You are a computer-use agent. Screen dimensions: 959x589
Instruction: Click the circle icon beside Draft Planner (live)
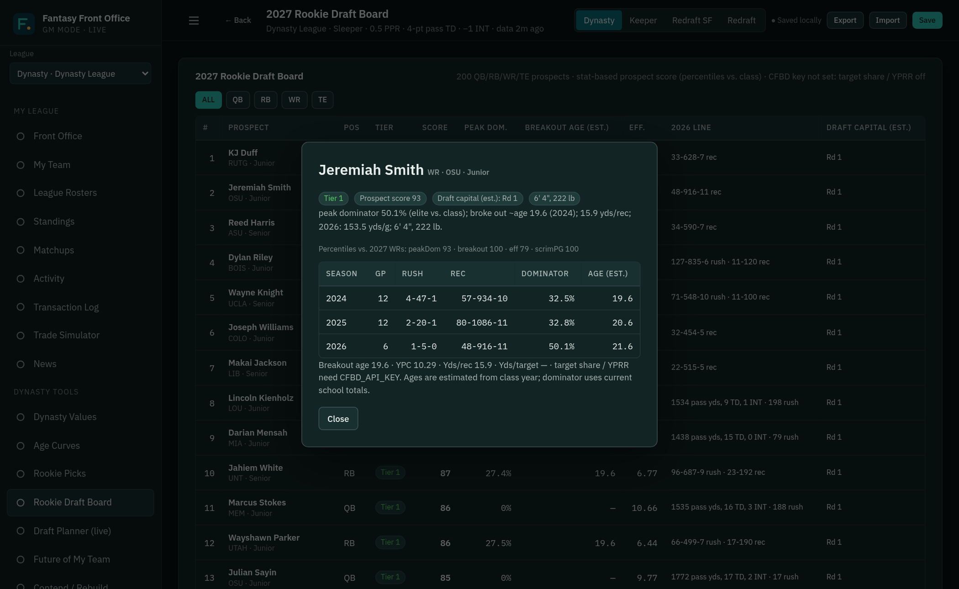pyautogui.click(x=21, y=531)
